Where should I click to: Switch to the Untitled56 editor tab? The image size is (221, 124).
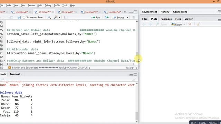click(x=114, y=12)
